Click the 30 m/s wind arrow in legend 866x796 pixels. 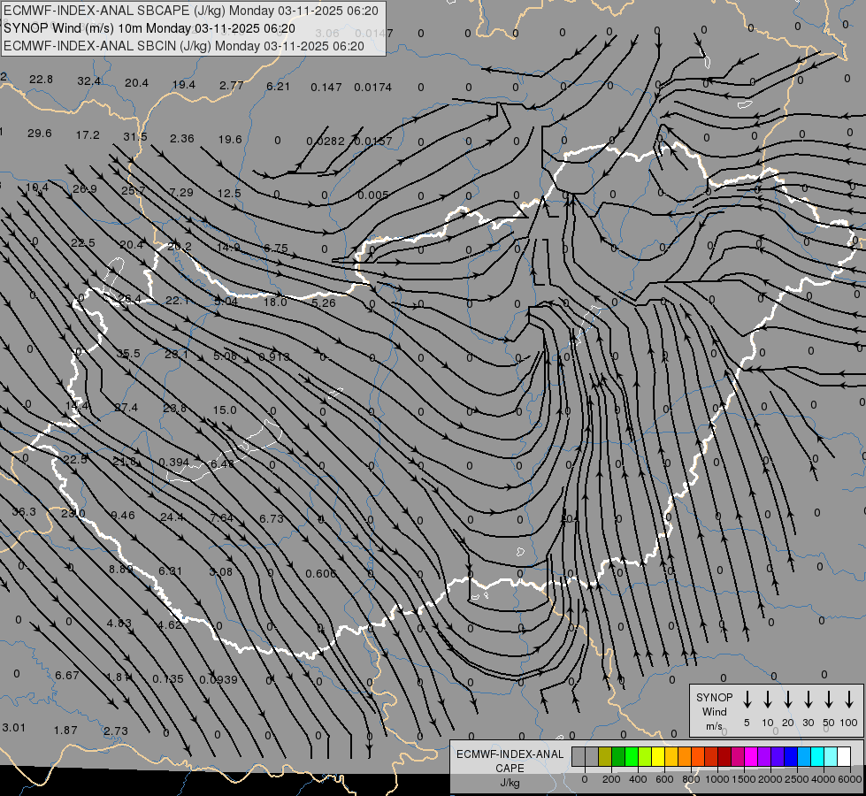point(809,700)
